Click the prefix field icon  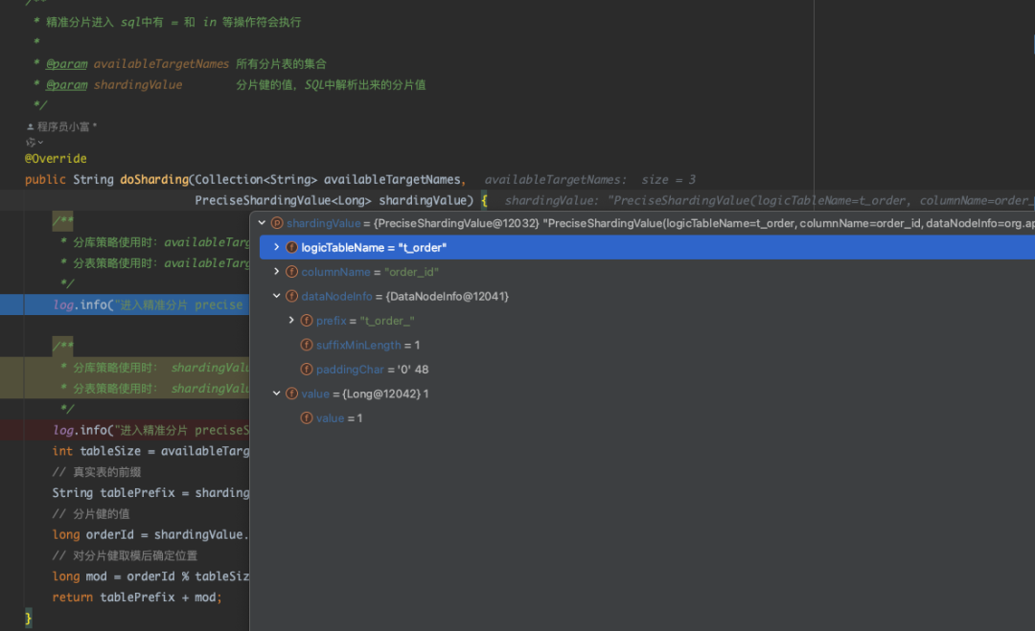coord(307,321)
